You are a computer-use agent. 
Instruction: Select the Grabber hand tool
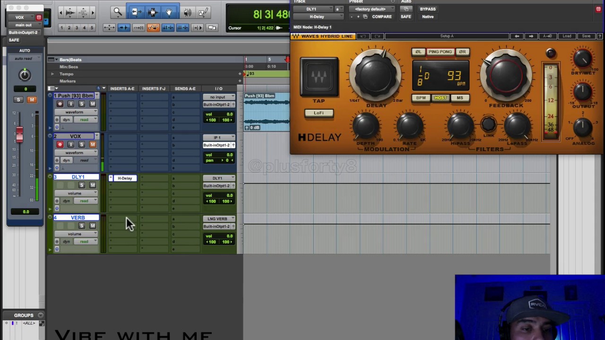(x=169, y=12)
